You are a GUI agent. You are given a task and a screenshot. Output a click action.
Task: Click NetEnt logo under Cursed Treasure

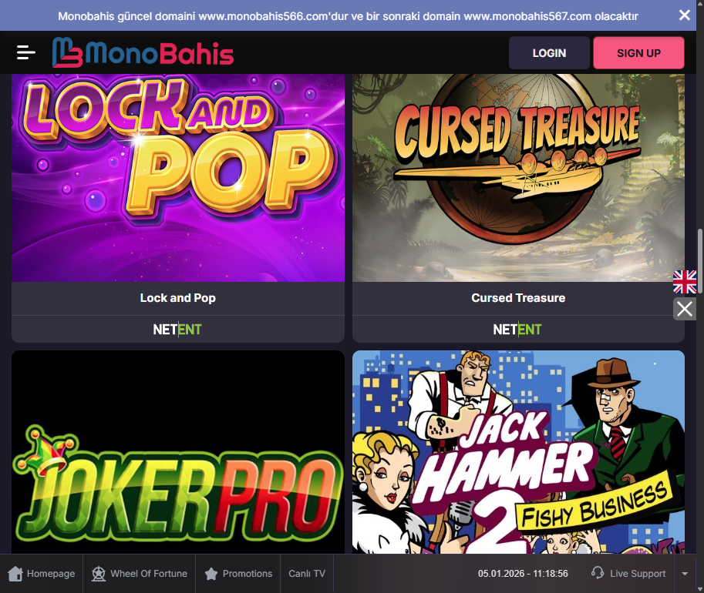click(517, 330)
